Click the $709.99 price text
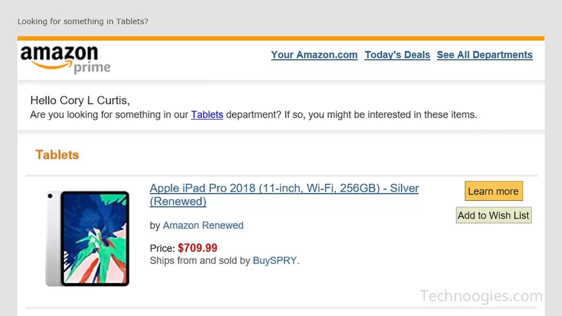 tap(197, 248)
